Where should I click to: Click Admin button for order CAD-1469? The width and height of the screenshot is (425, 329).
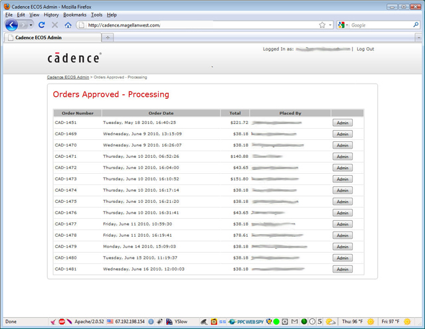click(343, 134)
